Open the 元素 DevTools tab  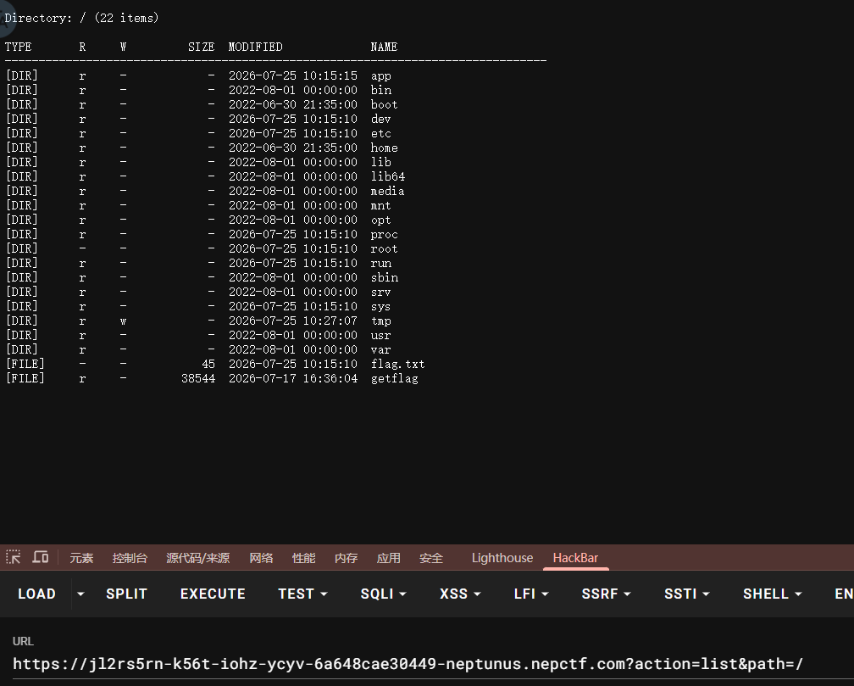coord(81,558)
